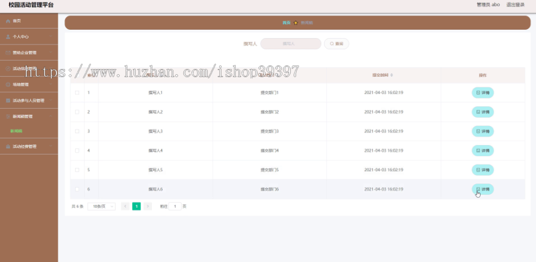Open the 10条/页 page size dropdown
Viewport: 536px width, 262px height.
click(101, 206)
